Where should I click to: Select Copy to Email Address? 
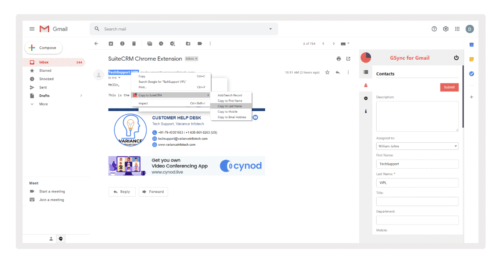coord(231,117)
